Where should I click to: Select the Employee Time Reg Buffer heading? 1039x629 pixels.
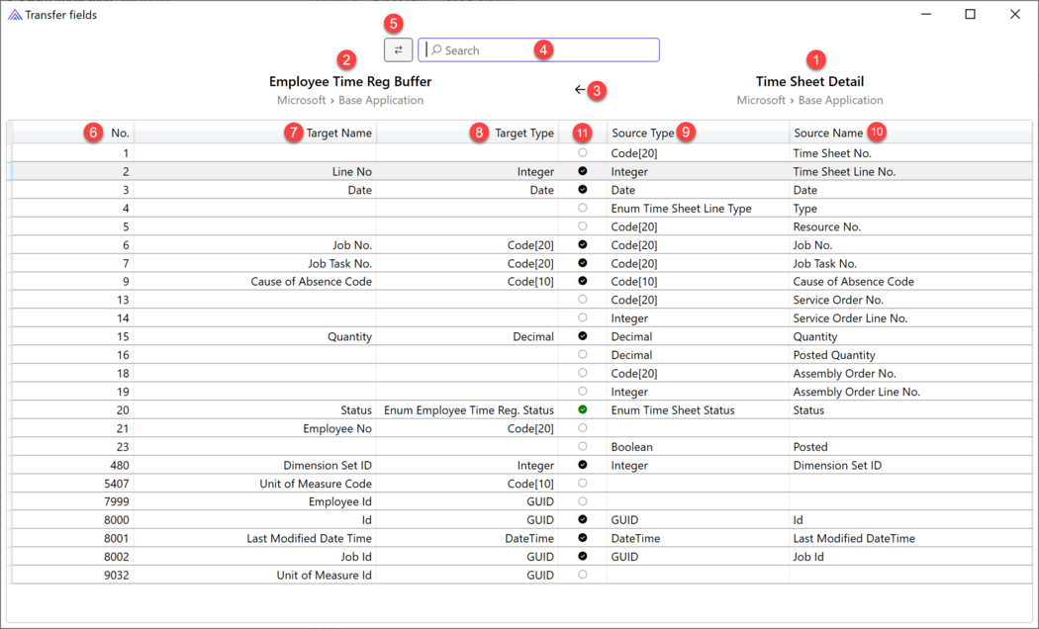[x=350, y=81]
